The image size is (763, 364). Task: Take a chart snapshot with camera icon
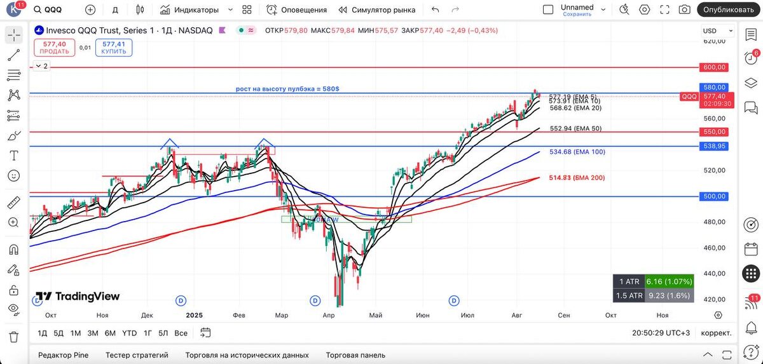coord(684,10)
